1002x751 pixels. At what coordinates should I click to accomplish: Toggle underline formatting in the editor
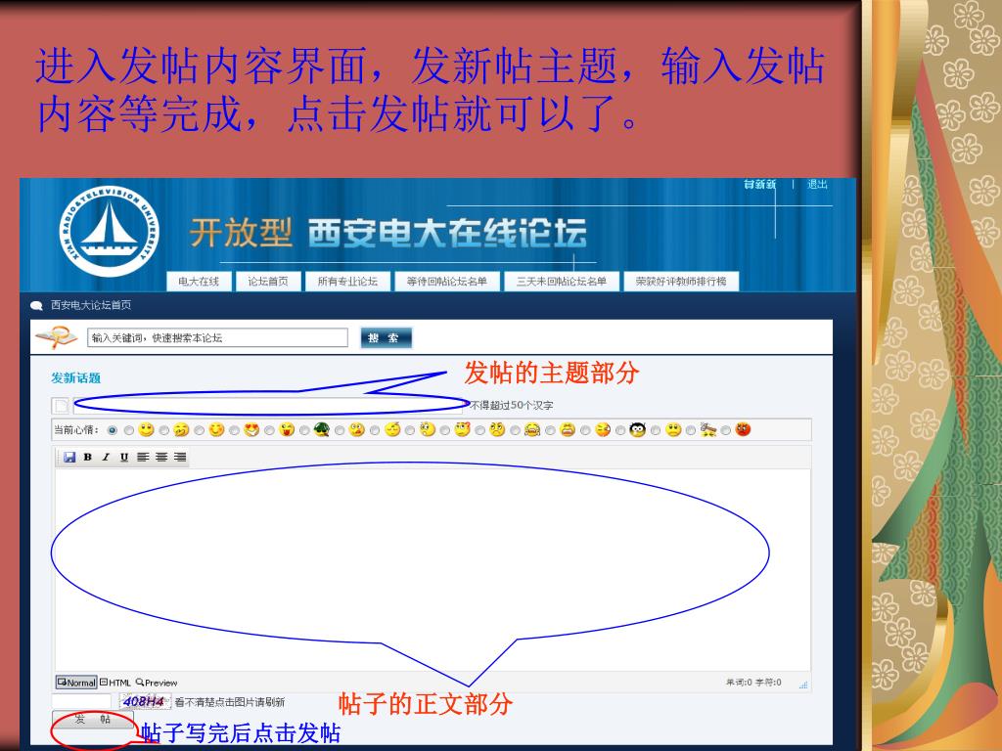coord(124,458)
